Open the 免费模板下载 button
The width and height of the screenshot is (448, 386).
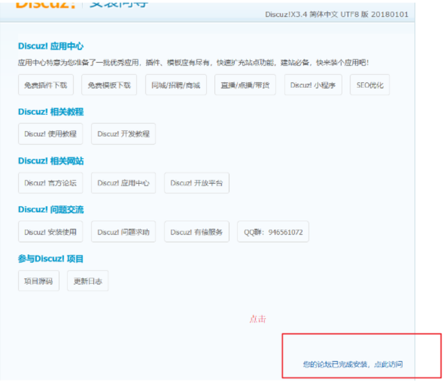[109, 85]
